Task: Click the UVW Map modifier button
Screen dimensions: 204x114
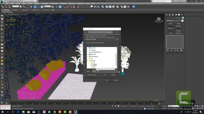Action: [x=178, y=31]
